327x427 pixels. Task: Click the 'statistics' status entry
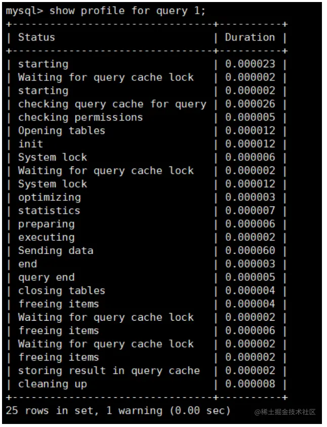49,211
